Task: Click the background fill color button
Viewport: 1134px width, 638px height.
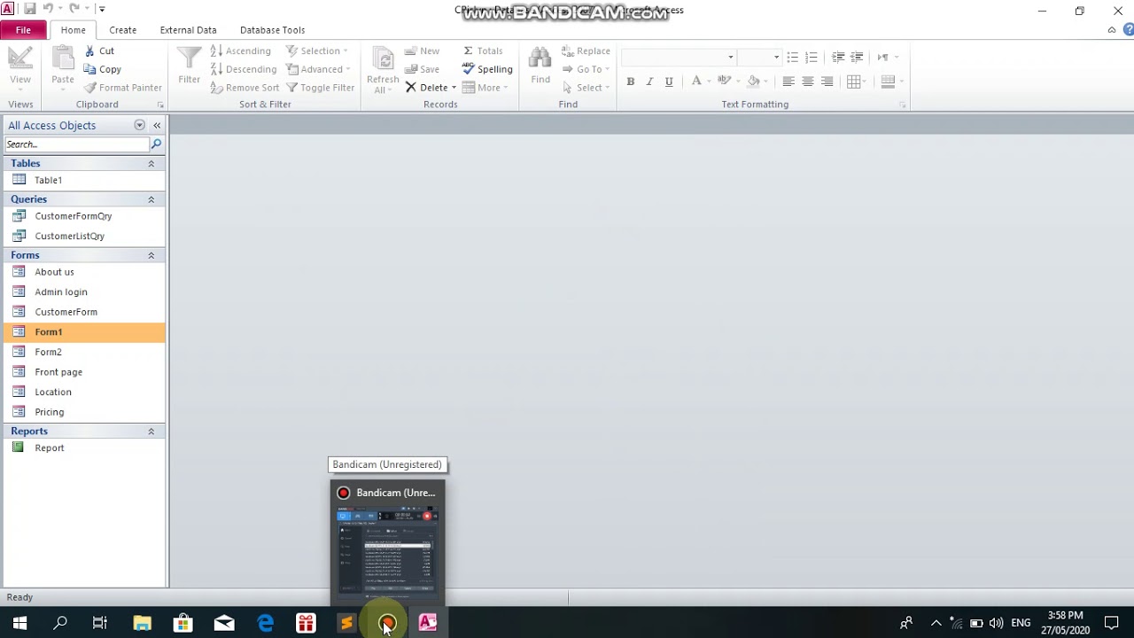Action: (x=753, y=82)
